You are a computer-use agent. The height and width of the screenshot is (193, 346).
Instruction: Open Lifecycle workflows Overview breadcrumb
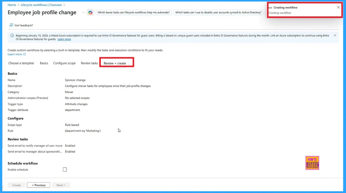pyautogui.click(x=41, y=5)
